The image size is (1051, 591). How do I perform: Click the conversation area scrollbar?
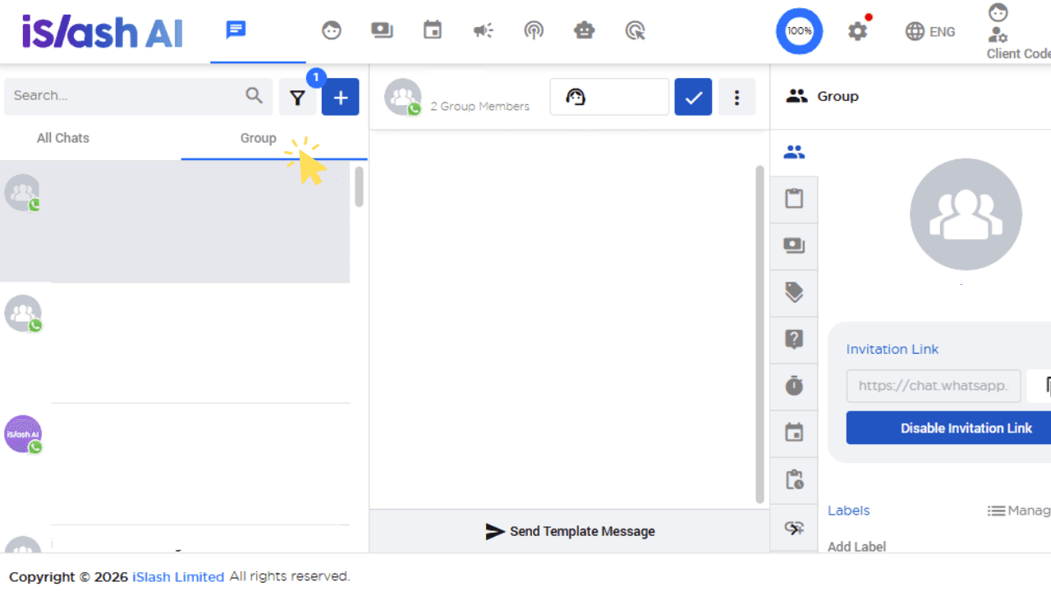tap(760, 334)
